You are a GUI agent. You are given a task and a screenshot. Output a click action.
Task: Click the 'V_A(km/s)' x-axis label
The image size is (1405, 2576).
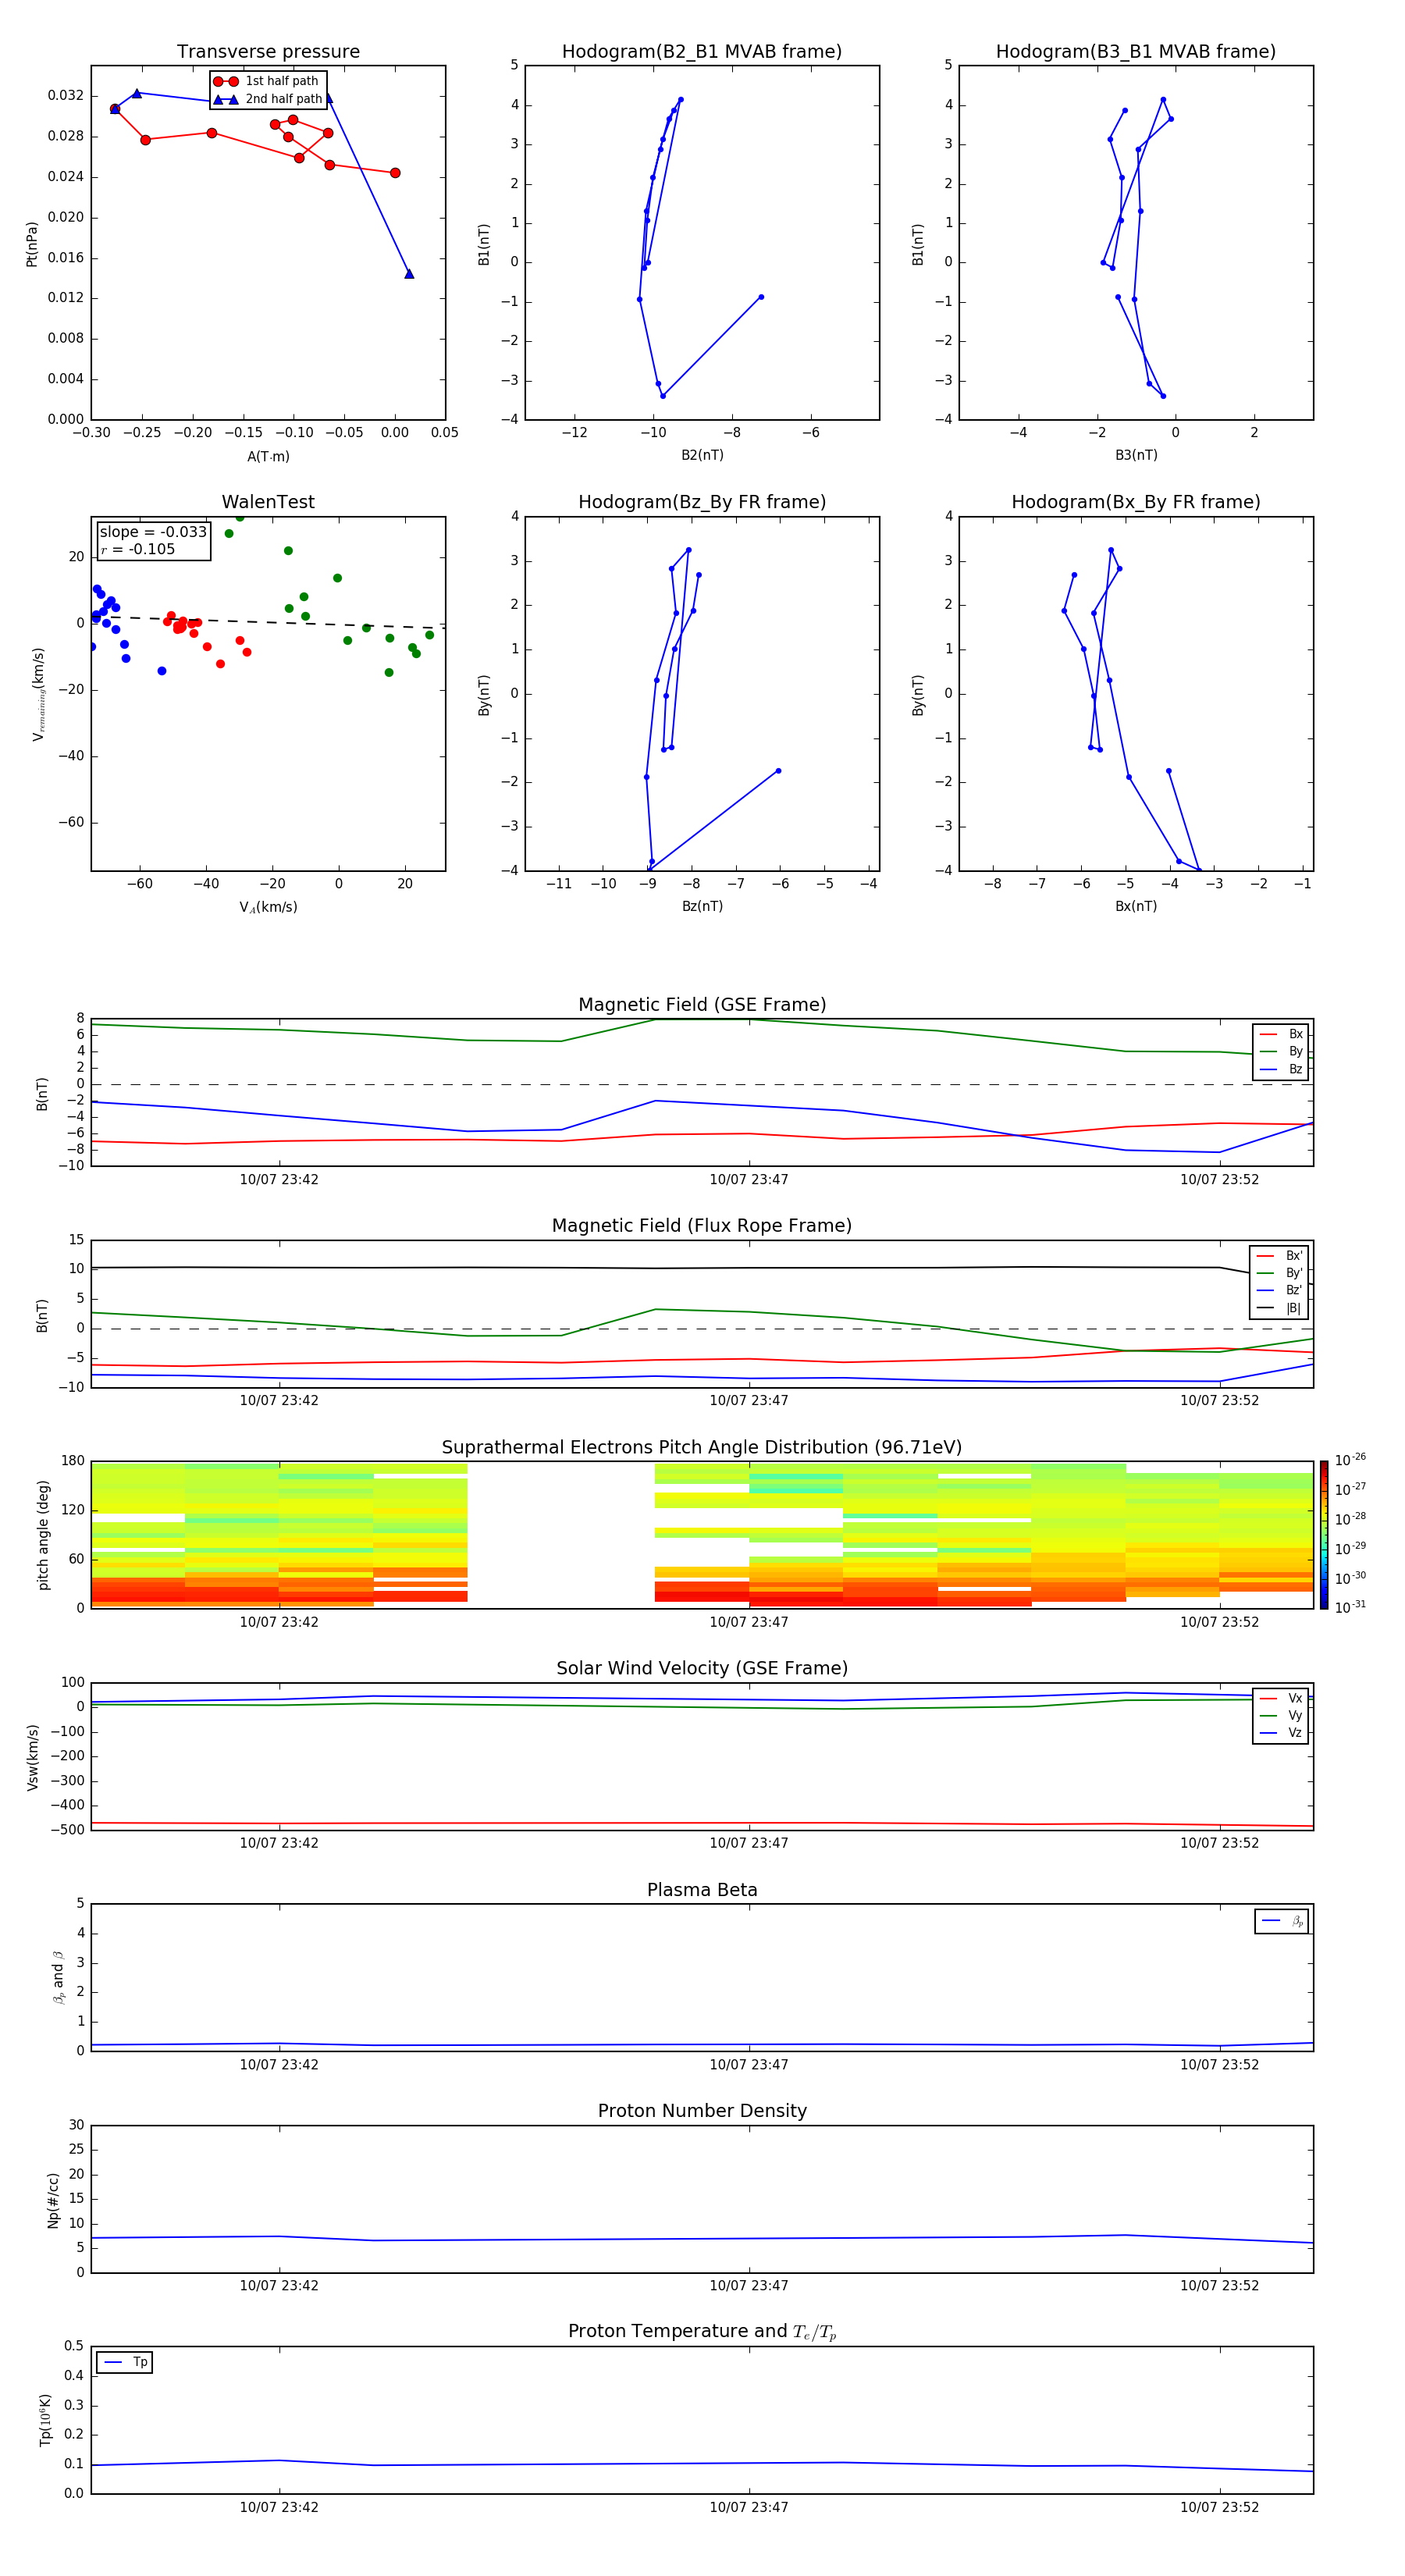pos(268,907)
